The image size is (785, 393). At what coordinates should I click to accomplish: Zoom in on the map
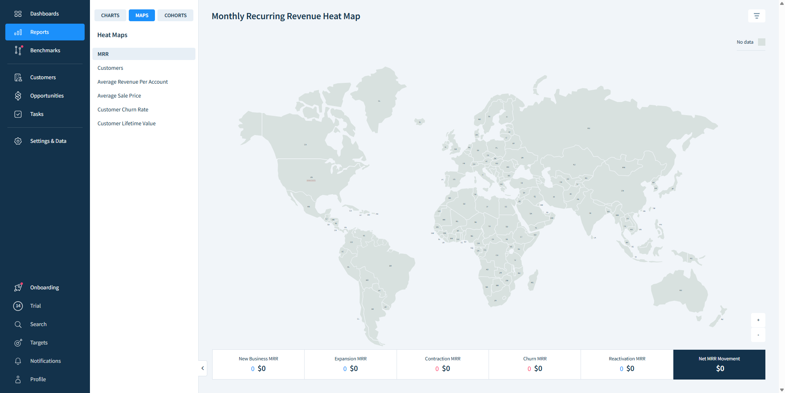click(758, 320)
